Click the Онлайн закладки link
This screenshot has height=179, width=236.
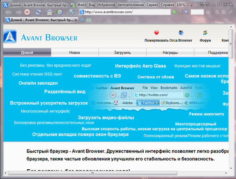pos(38,83)
